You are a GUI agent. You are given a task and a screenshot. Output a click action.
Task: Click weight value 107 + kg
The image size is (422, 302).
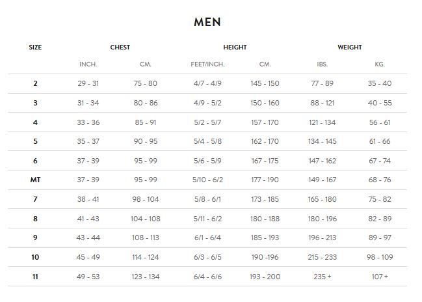coord(379,277)
